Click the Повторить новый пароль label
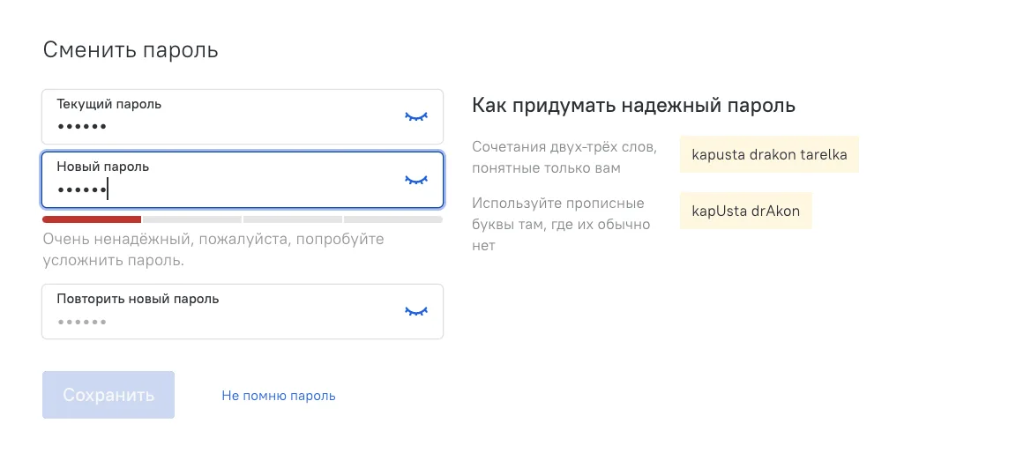The image size is (1016, 453). pyautogui.click(x=138, y=299)
